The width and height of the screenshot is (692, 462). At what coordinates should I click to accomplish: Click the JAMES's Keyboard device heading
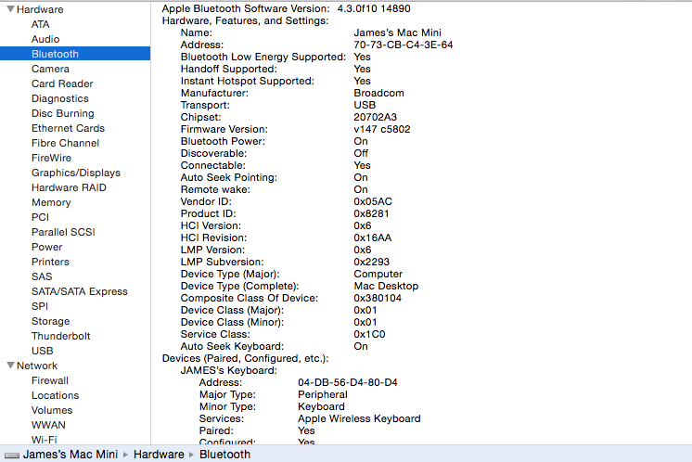point(228,370)
